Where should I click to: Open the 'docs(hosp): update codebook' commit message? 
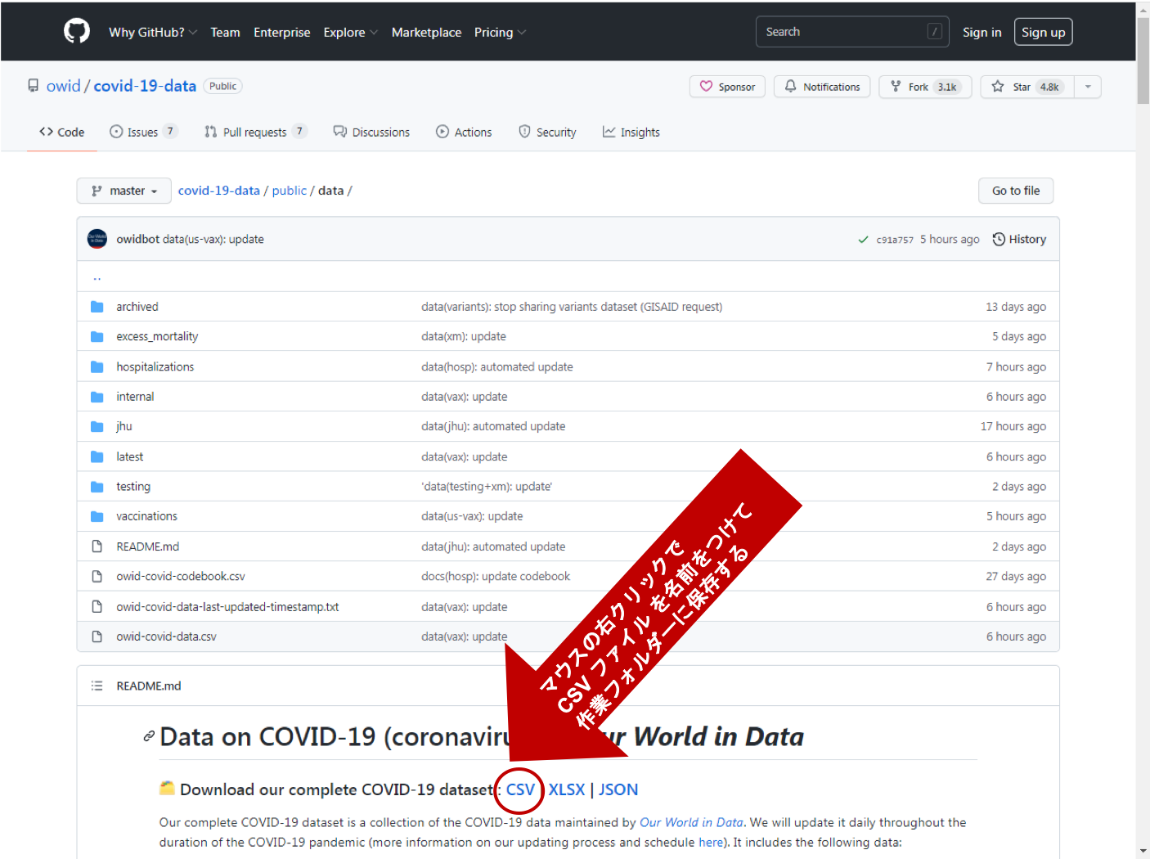tap(496, 577)
